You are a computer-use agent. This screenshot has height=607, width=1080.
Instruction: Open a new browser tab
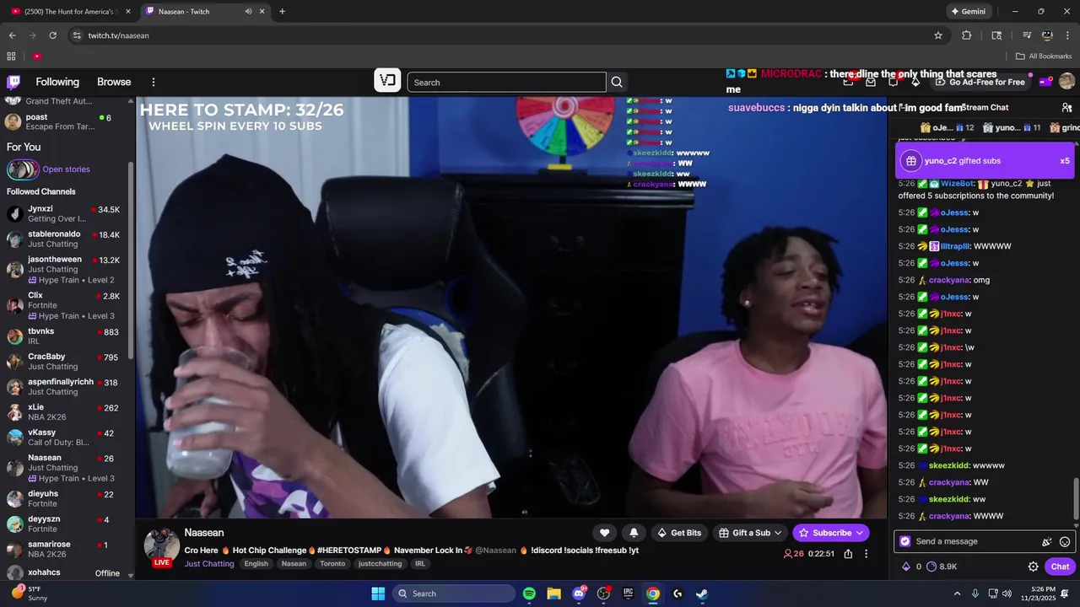282,12
